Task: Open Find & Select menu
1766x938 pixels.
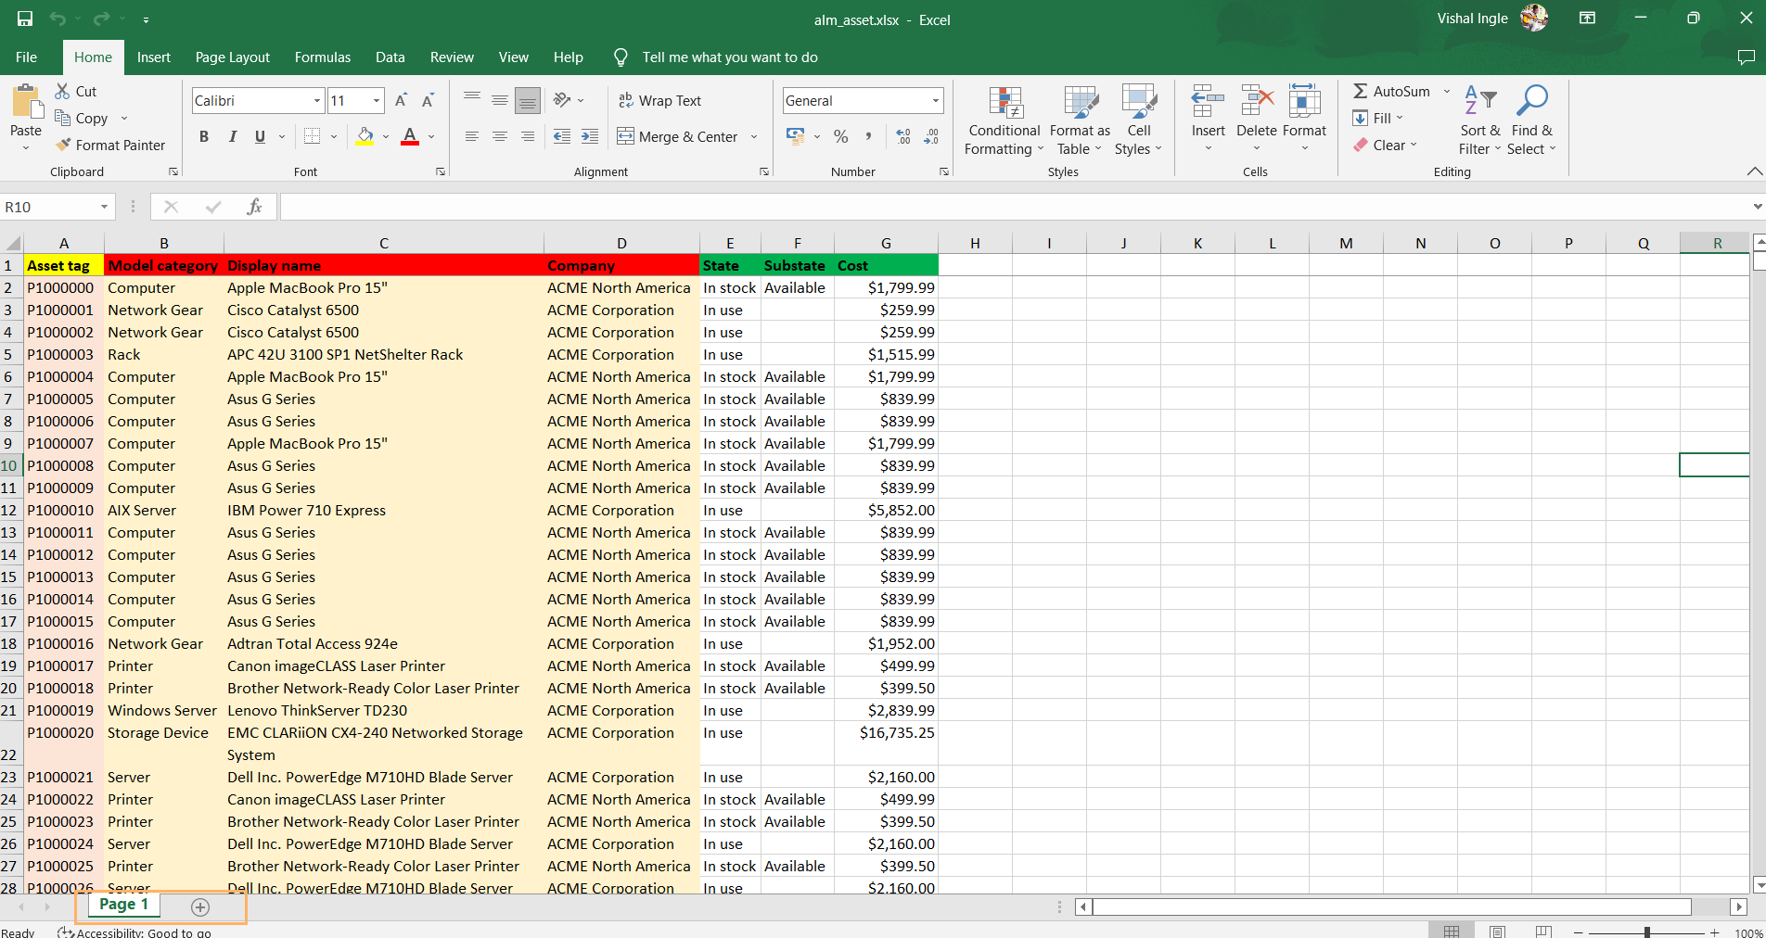Action: tap(1531, 120)
